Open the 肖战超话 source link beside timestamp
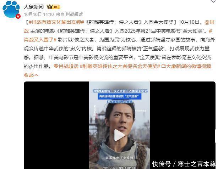Screen dimensions: 218x169 (x=74, y=14)
